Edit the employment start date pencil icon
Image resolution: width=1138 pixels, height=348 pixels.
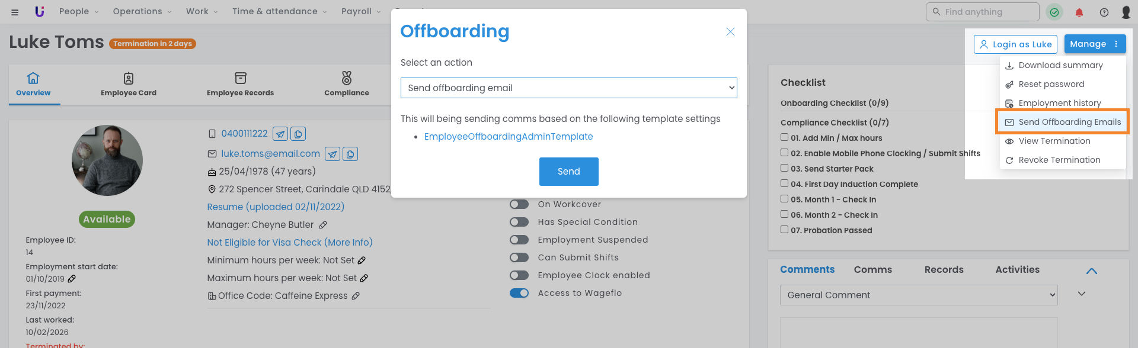[x=72, y=279]
